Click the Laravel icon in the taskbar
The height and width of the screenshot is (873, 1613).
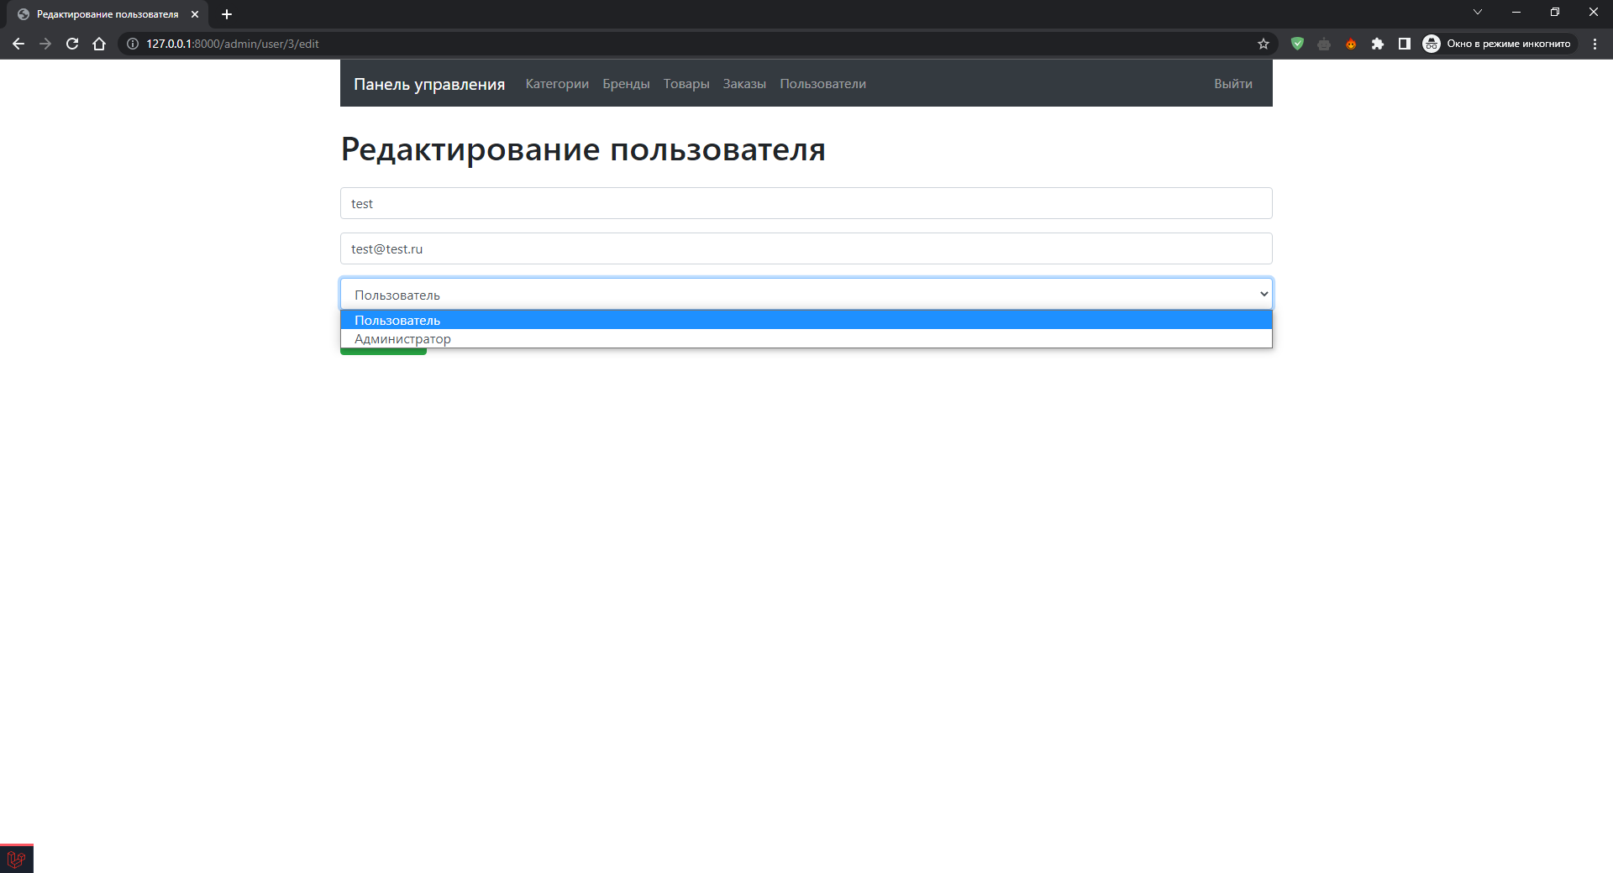[x=16, y=857]
